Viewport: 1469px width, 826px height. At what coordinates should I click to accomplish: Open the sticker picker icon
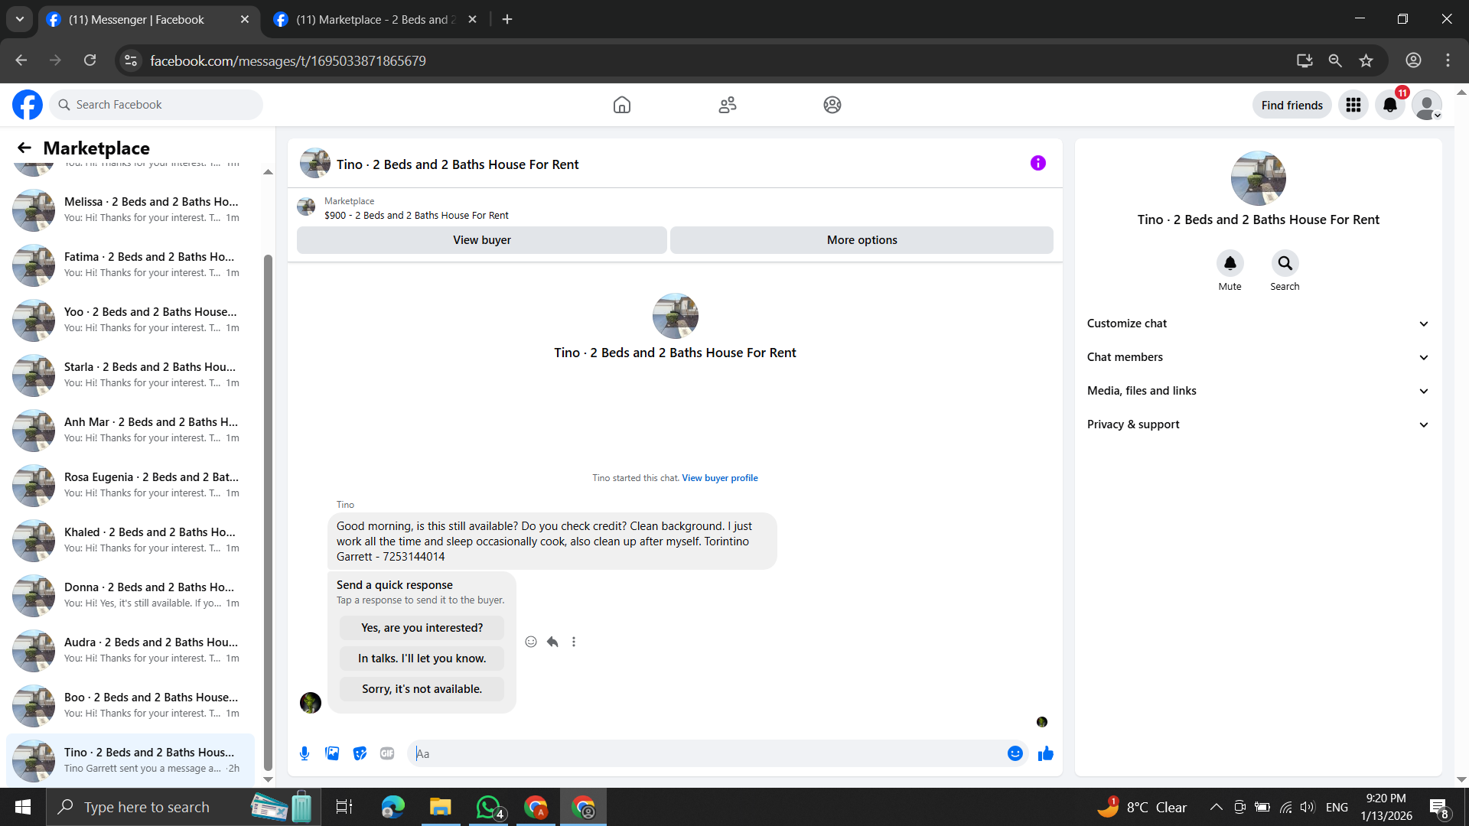tap(360, 753)
